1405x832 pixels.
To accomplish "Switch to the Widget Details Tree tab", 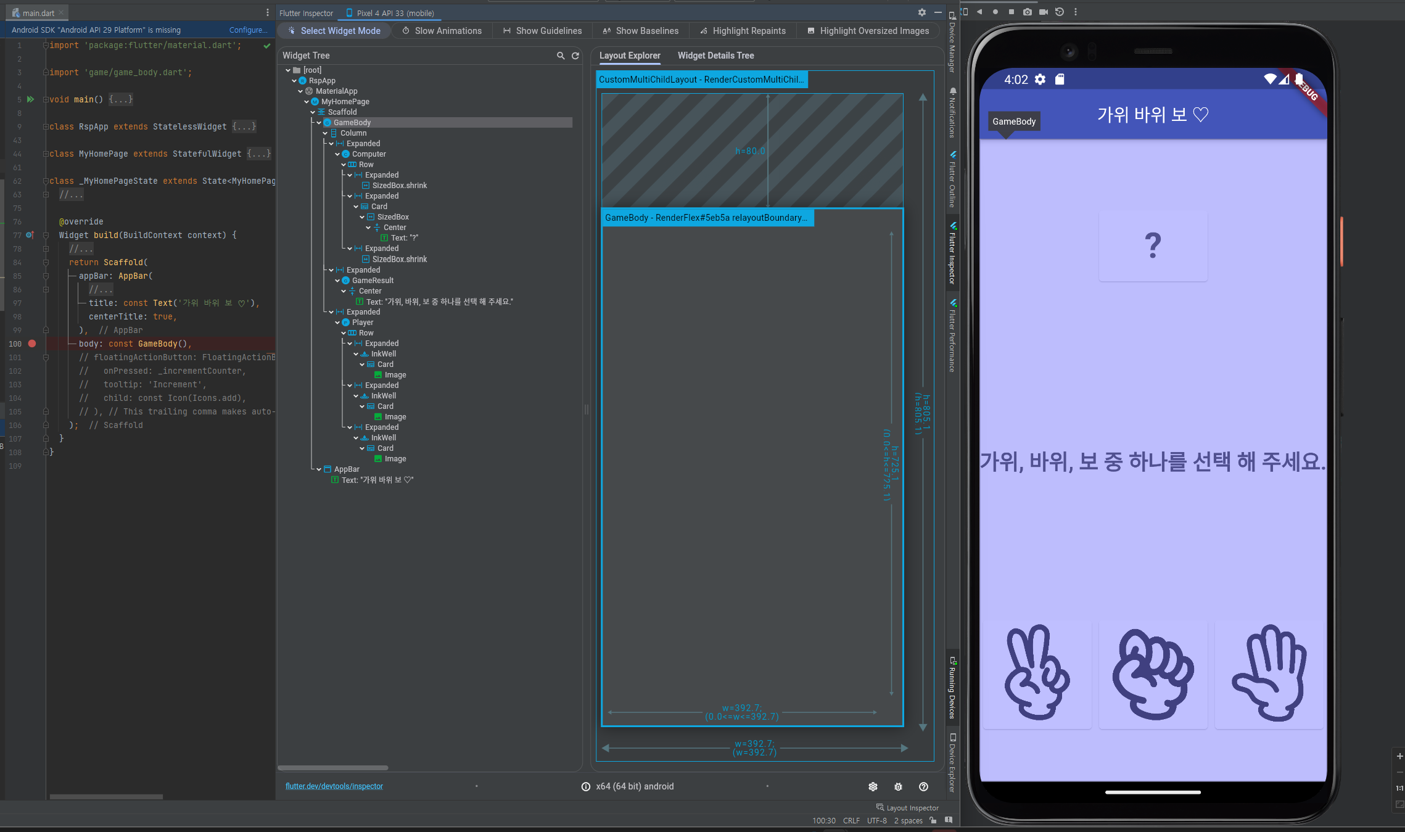I will tap(715, 56).
